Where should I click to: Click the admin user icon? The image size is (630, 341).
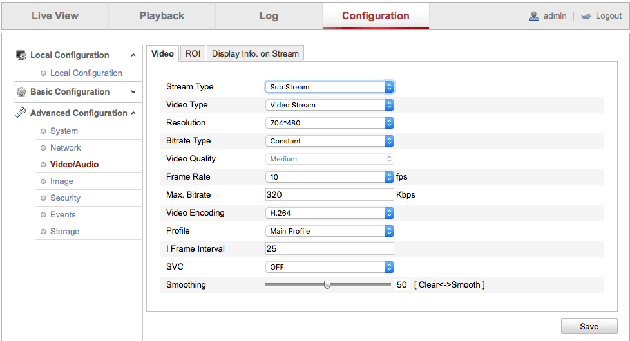pos(534,16)
